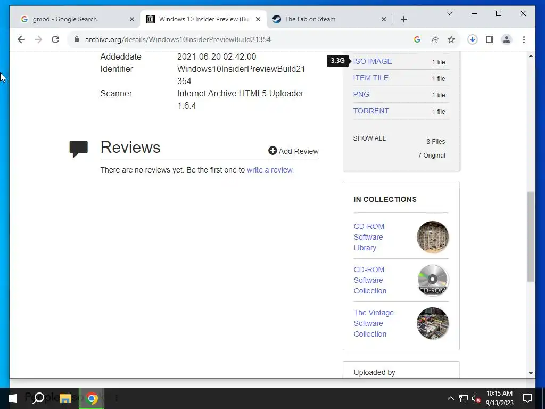The image size is (545, 409).
Task: Click the IN COLLECTIONS heading
Action: (x=385, y=199)
